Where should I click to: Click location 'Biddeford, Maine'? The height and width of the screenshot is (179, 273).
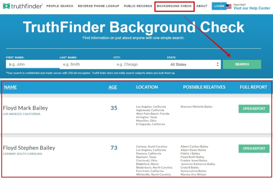147,164
